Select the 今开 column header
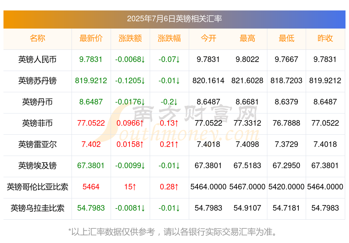The height and width of the screenshot is (243, 349). [x=208, y=38]
